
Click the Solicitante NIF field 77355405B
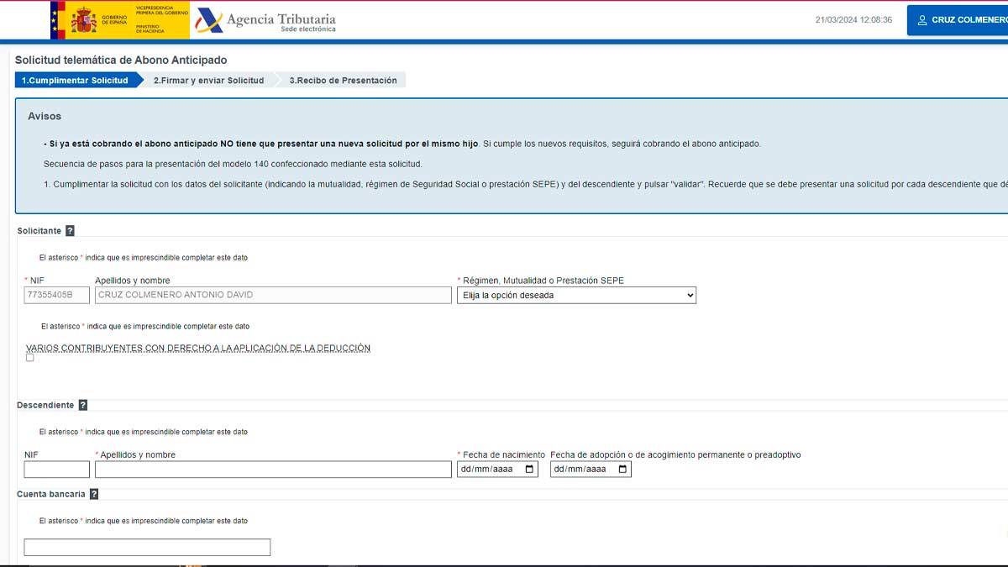coord(56,295)
